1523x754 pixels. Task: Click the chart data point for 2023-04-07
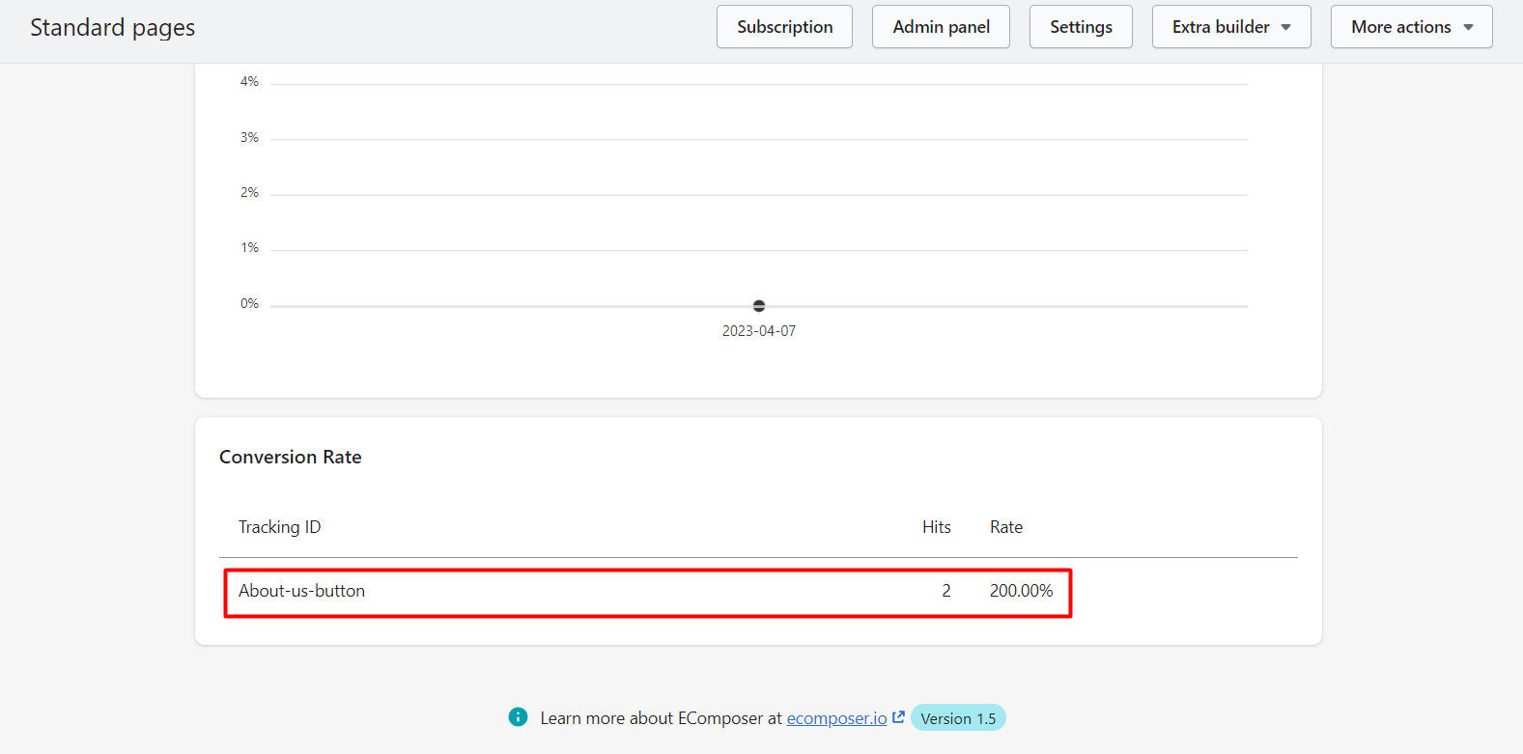click(759, 306)
